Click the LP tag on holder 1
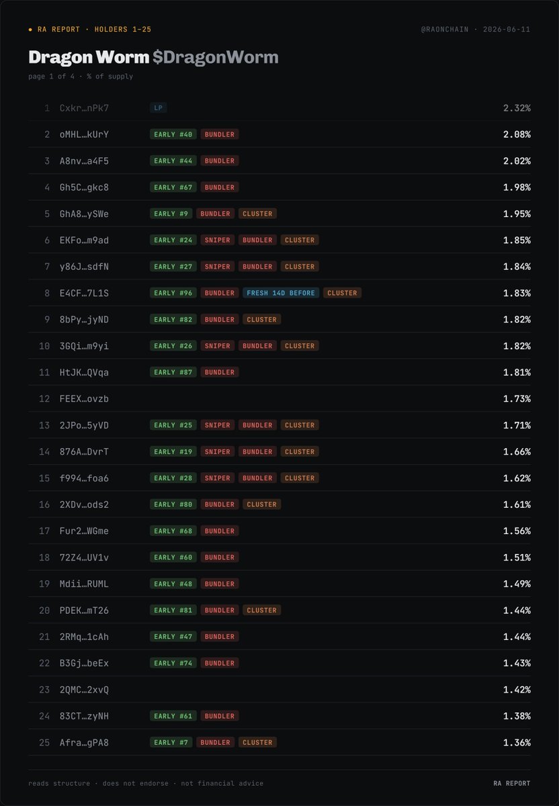559x806 pixels. pyautogui.click(x=159, y=107)
